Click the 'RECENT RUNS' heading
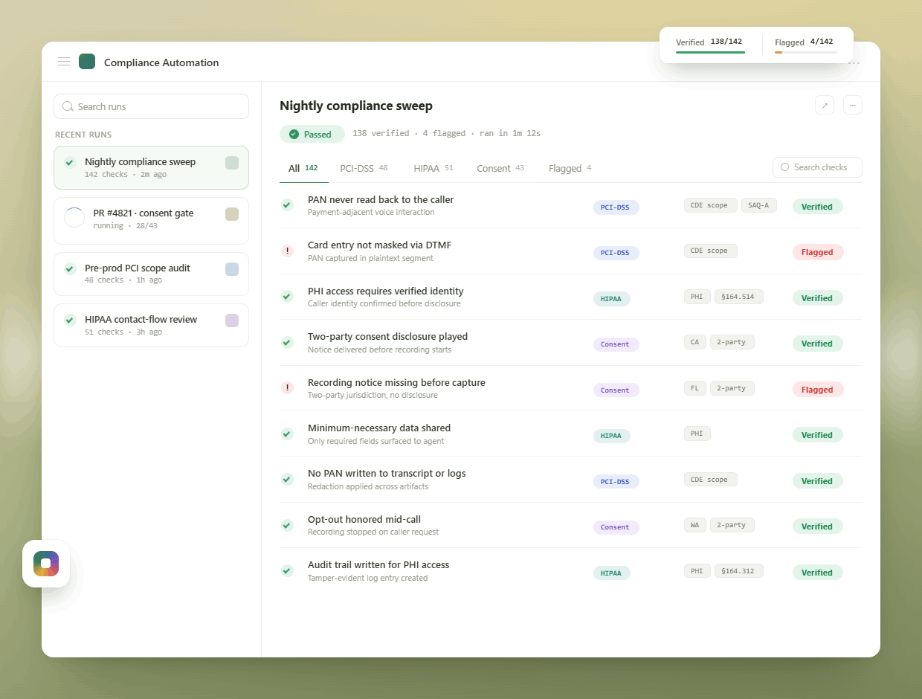The height and width of the screenshot is (699, 922). (83, 135)
